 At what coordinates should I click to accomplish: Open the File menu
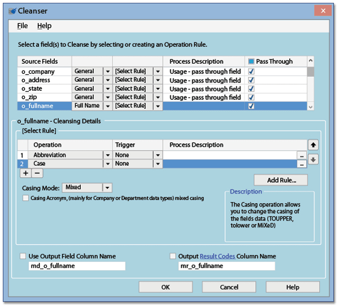coord(23,26)
